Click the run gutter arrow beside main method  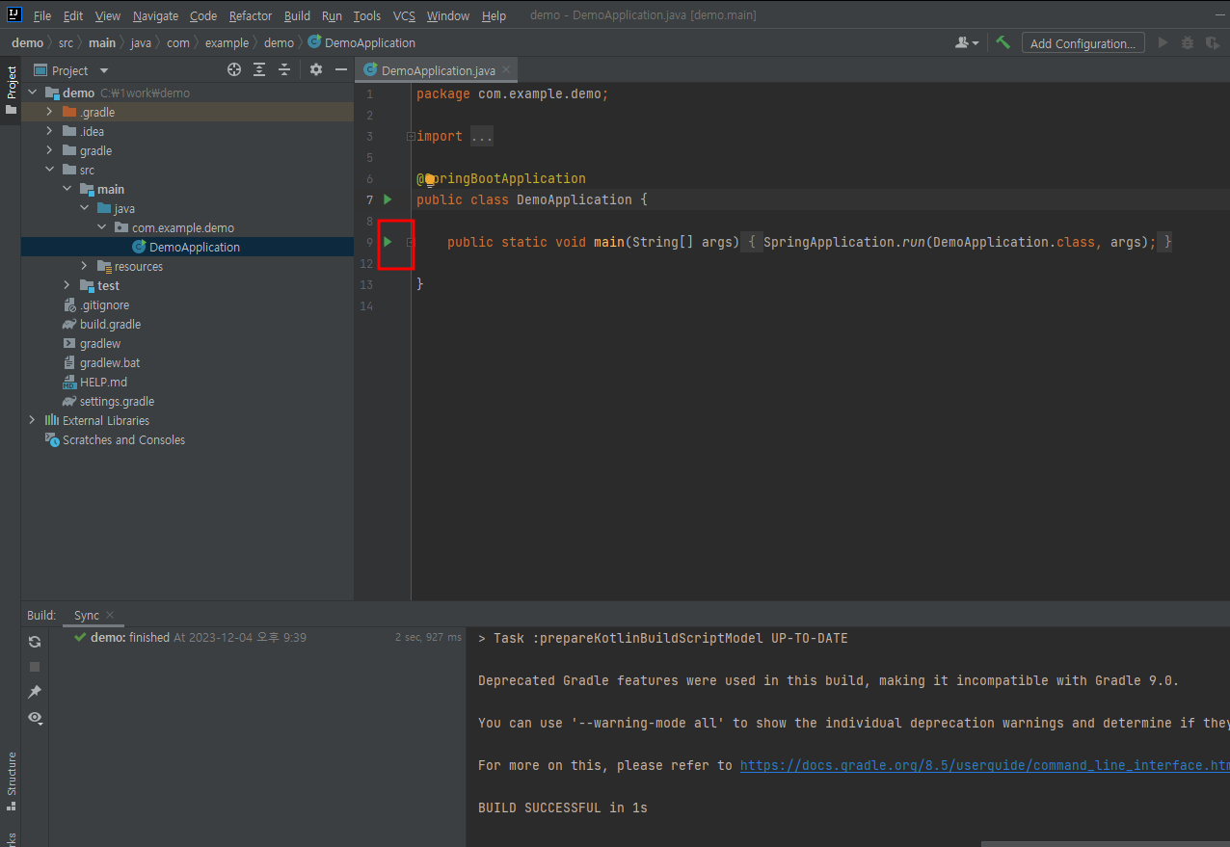388,242
